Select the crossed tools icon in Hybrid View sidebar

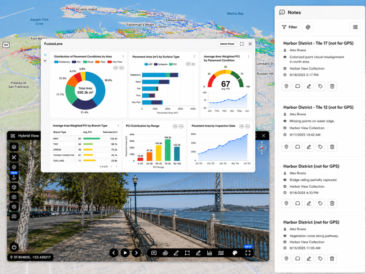[x=14, y=157]
